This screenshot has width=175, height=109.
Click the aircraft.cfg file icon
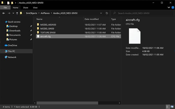[38, 36]
